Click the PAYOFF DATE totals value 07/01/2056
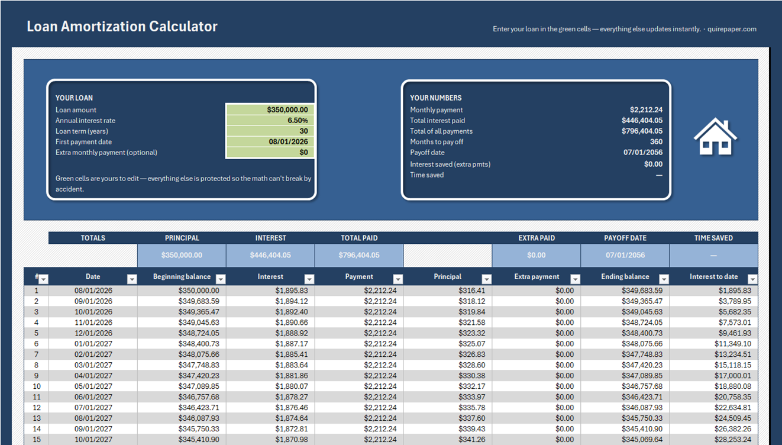The width and height of the screenshot is (782, 445). pyautogui.click(x=625, y=255)
